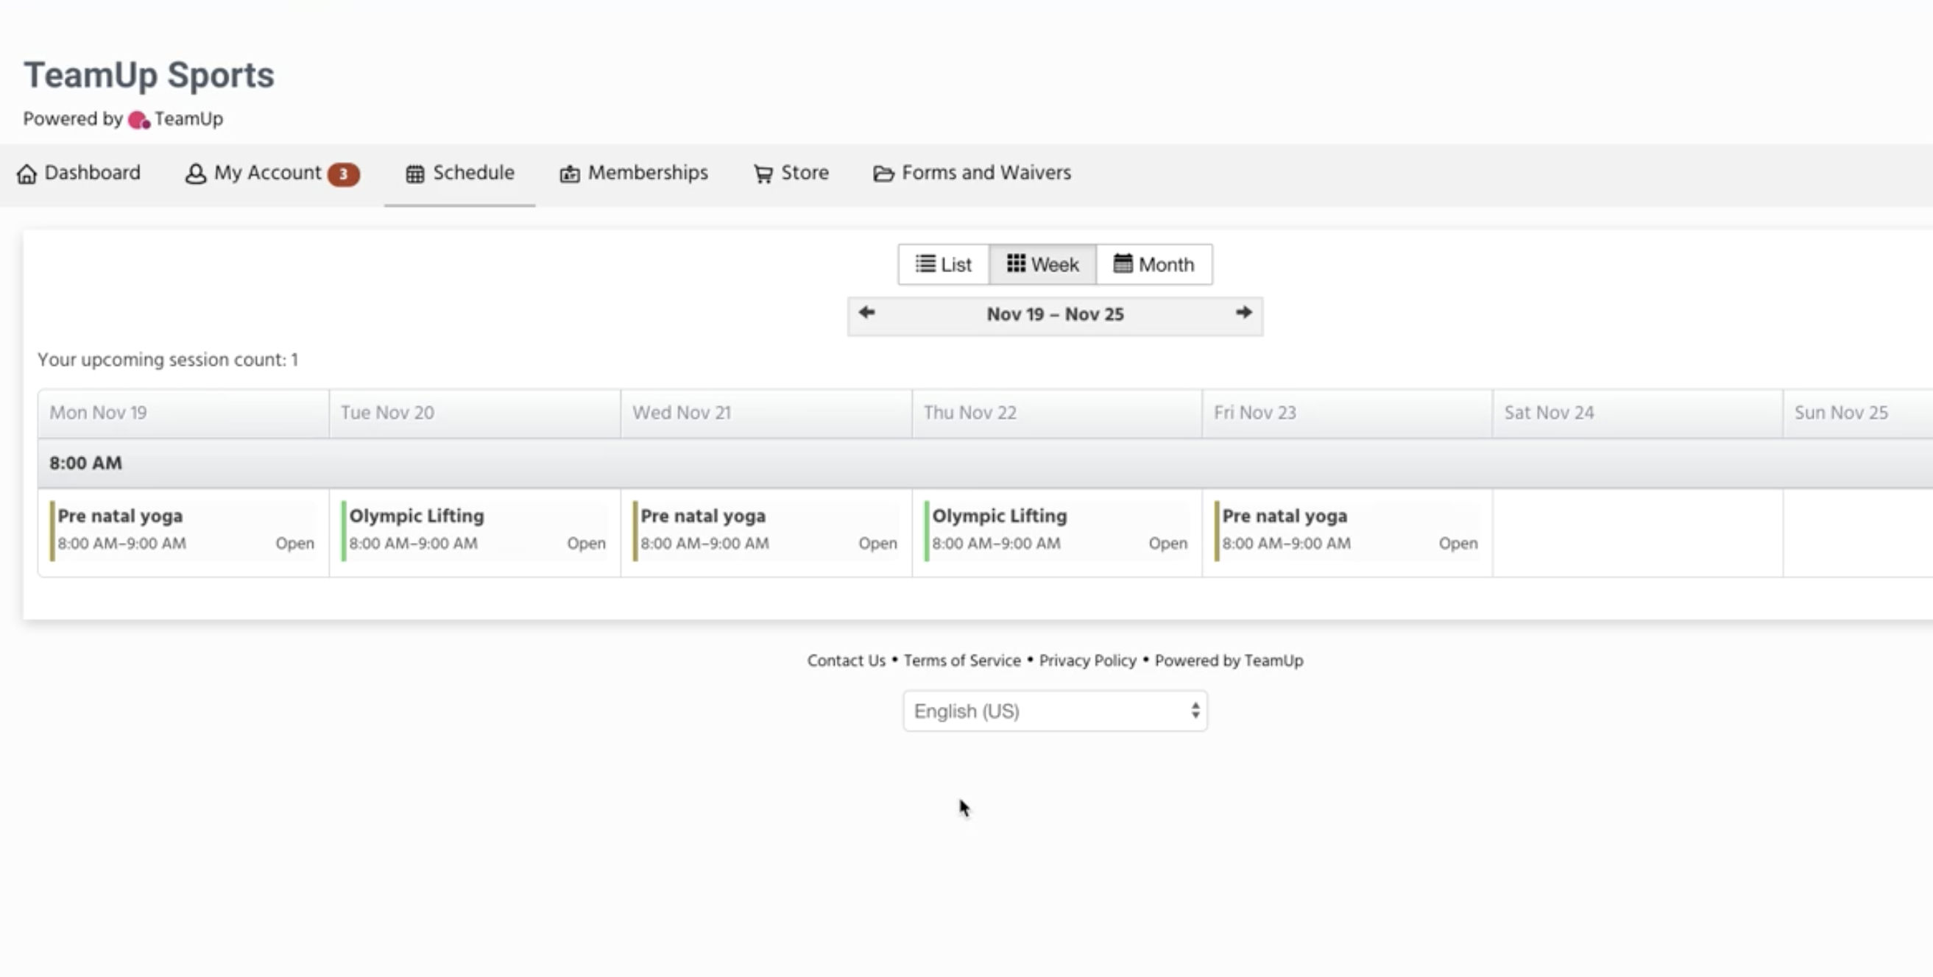
Task: Click the Forms and Waivers folder icon
Action: 883,174
